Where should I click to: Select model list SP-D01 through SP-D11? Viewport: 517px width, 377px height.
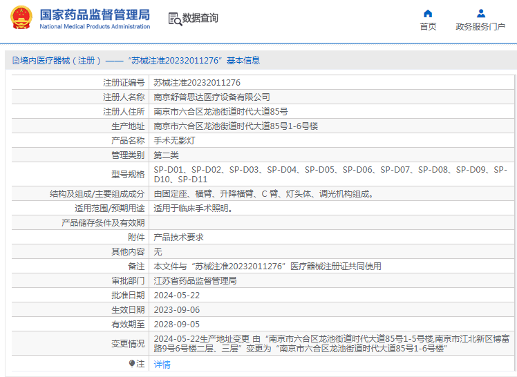tap(330, 174)
